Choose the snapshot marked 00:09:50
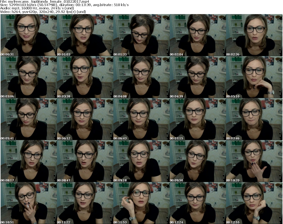 198,161
